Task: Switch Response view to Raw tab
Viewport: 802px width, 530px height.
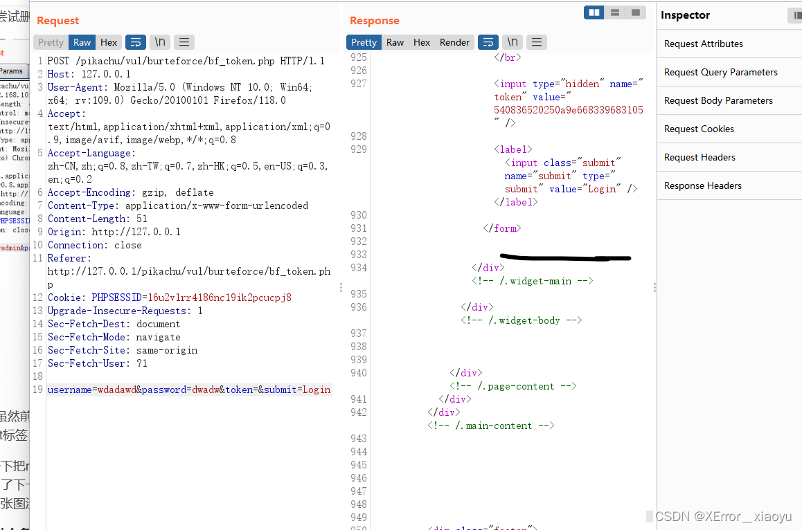Action: 395,42
